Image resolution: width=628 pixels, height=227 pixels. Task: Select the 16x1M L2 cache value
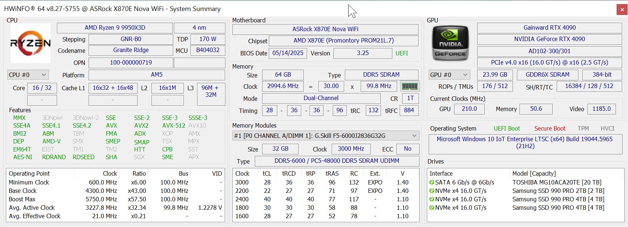point(167,88)
